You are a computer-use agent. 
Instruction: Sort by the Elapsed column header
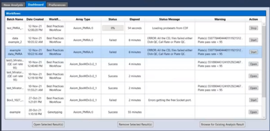pos(135,19)
